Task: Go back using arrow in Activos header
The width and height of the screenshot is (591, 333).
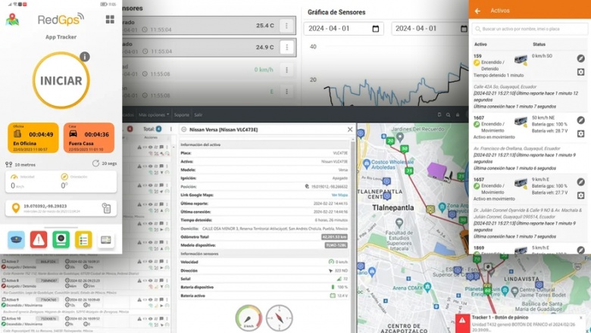Action: 477,11
